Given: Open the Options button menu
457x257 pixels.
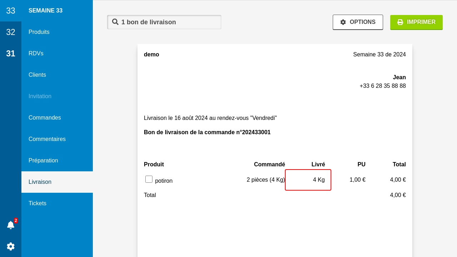Looking at the screenshot, I should click(x=358, y=22).
